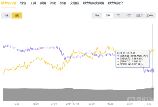Screen dimensions: 158x107
Task: Click yellow BTC price marker at chart end
Action: (153, 50)
